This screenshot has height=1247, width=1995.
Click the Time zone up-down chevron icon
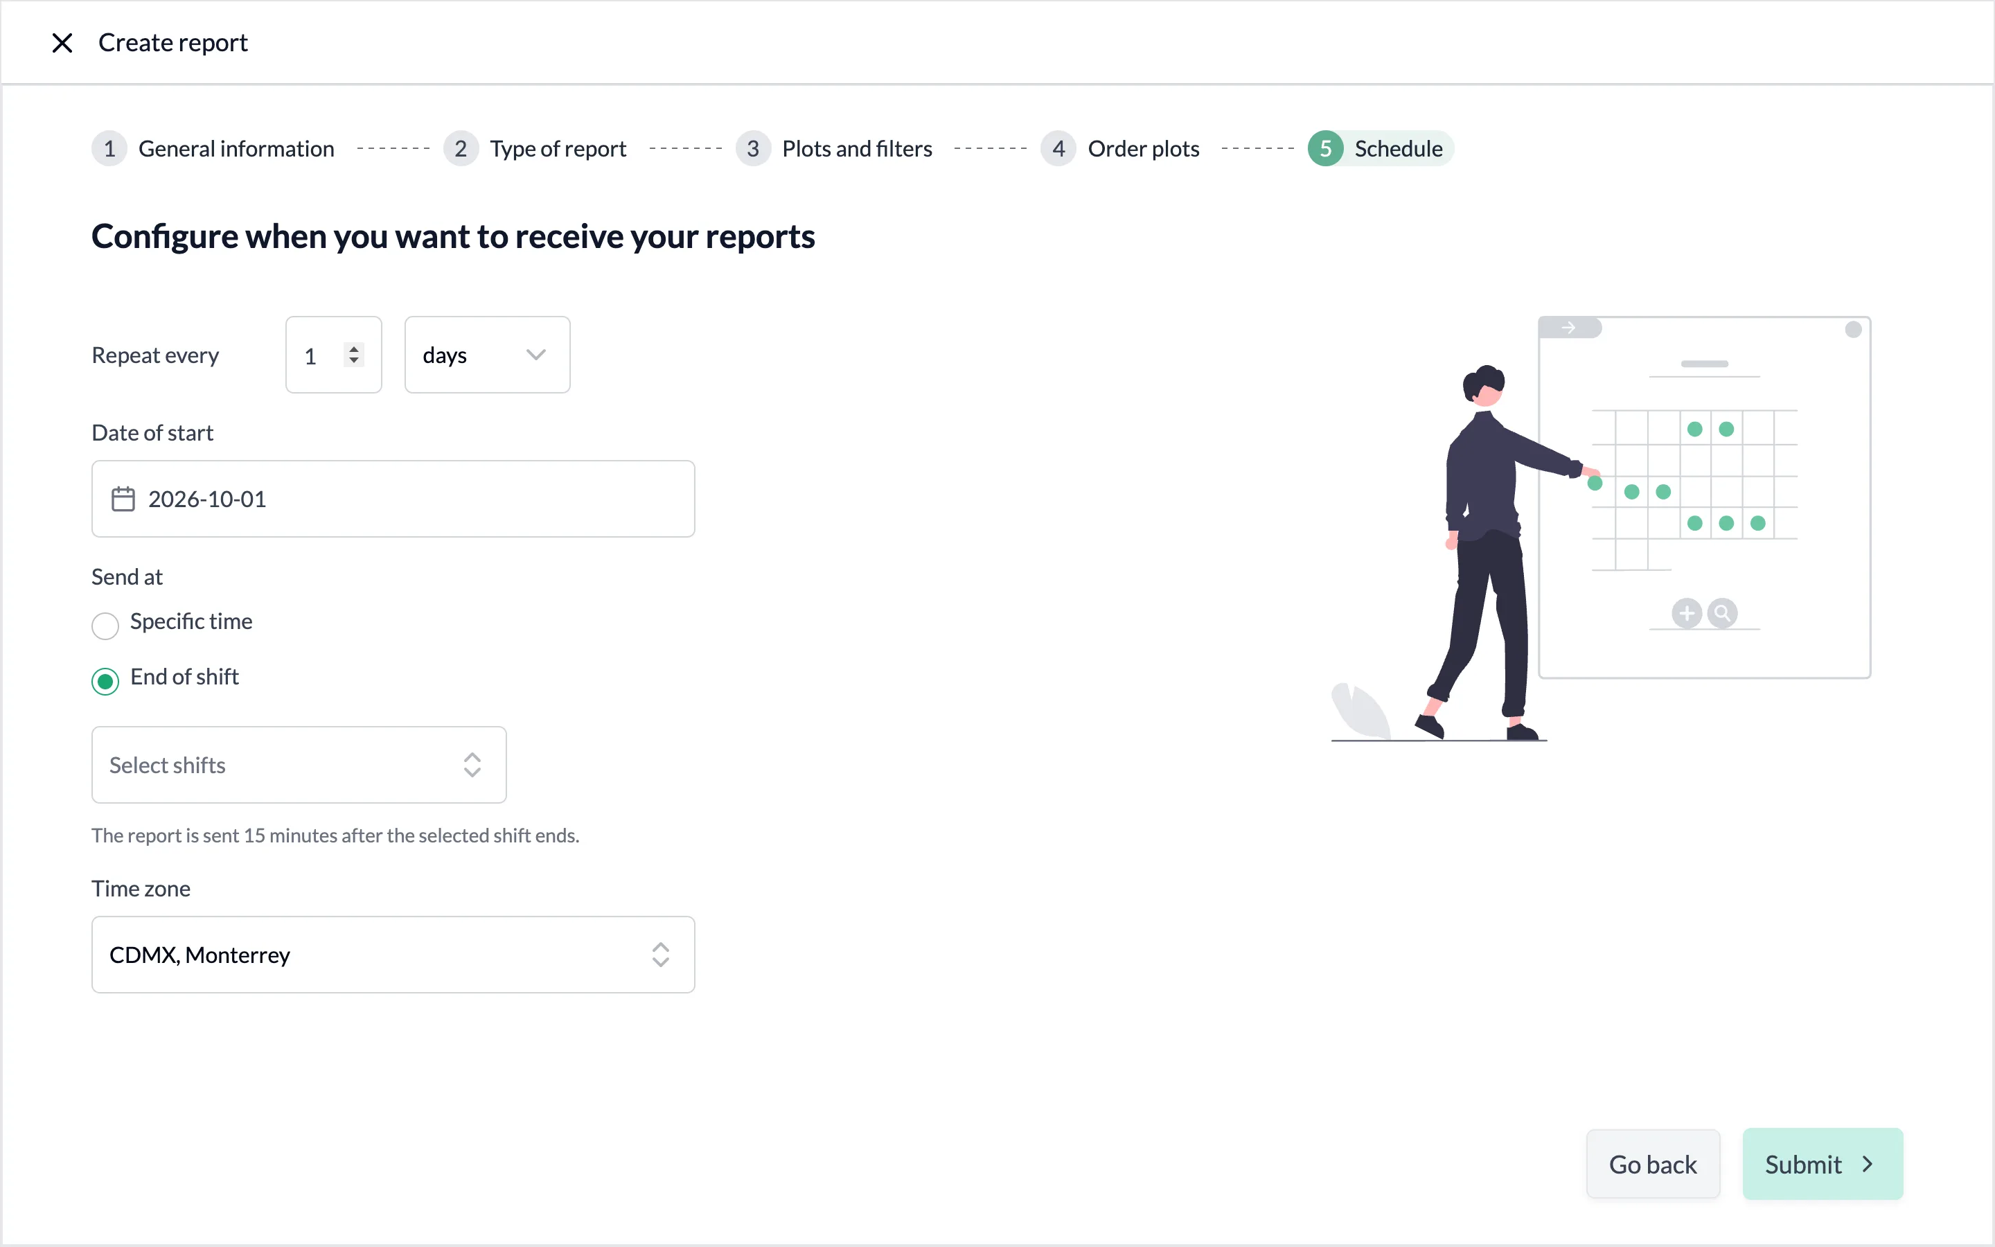pos(660,954)
